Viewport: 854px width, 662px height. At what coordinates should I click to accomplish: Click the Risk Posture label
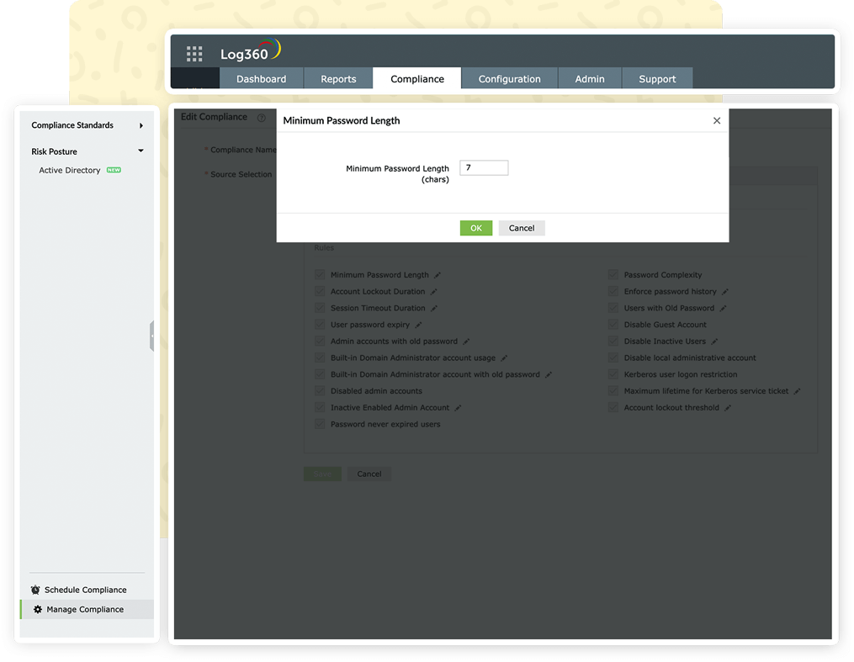[55, 151]
